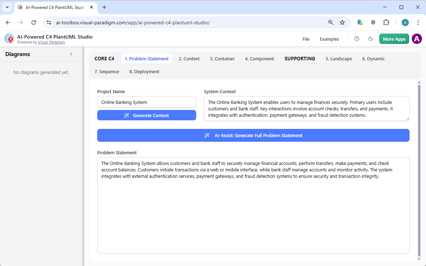The width and height of the screenshot is (426, 266).
Task: Open the 8. Deployment tab
Action: coord(144,71)
